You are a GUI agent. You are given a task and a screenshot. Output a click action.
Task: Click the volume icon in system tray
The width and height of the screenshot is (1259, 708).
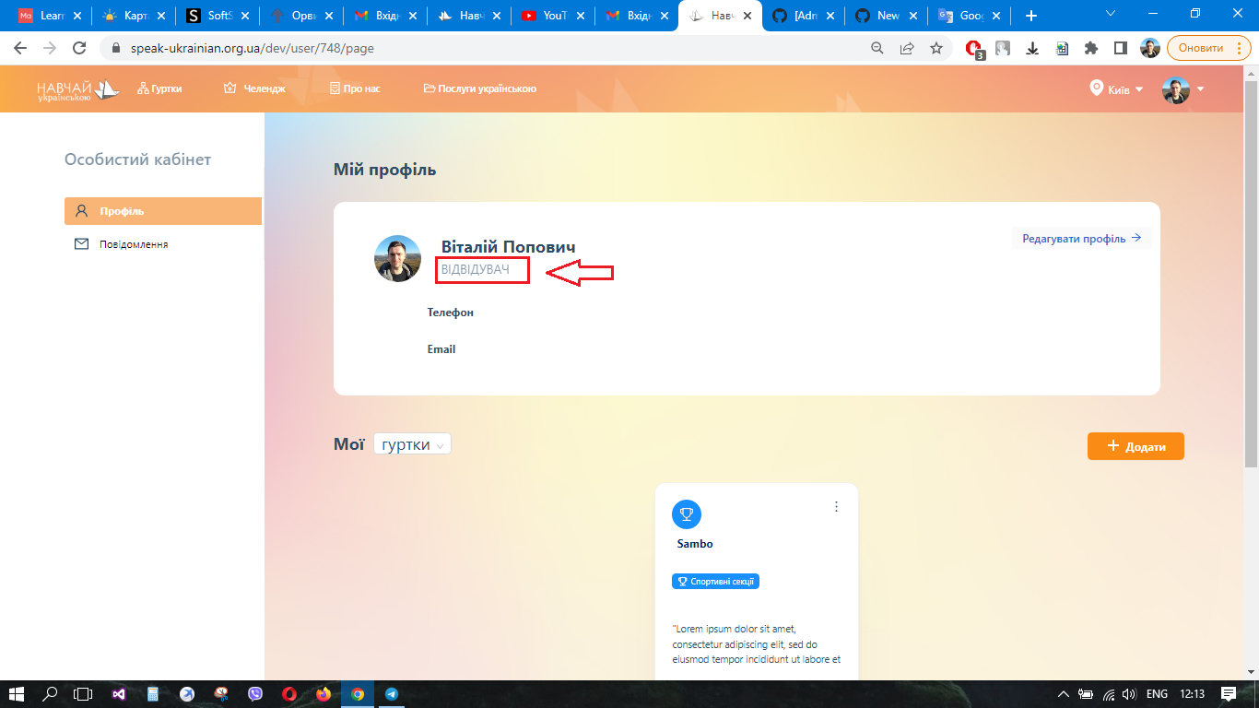1131,694
